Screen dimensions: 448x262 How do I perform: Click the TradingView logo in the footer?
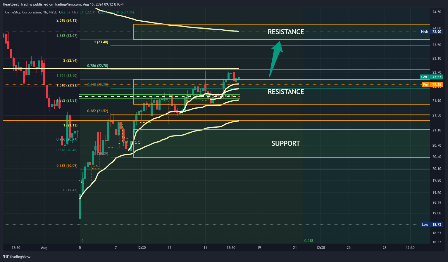tap(17, 257)
